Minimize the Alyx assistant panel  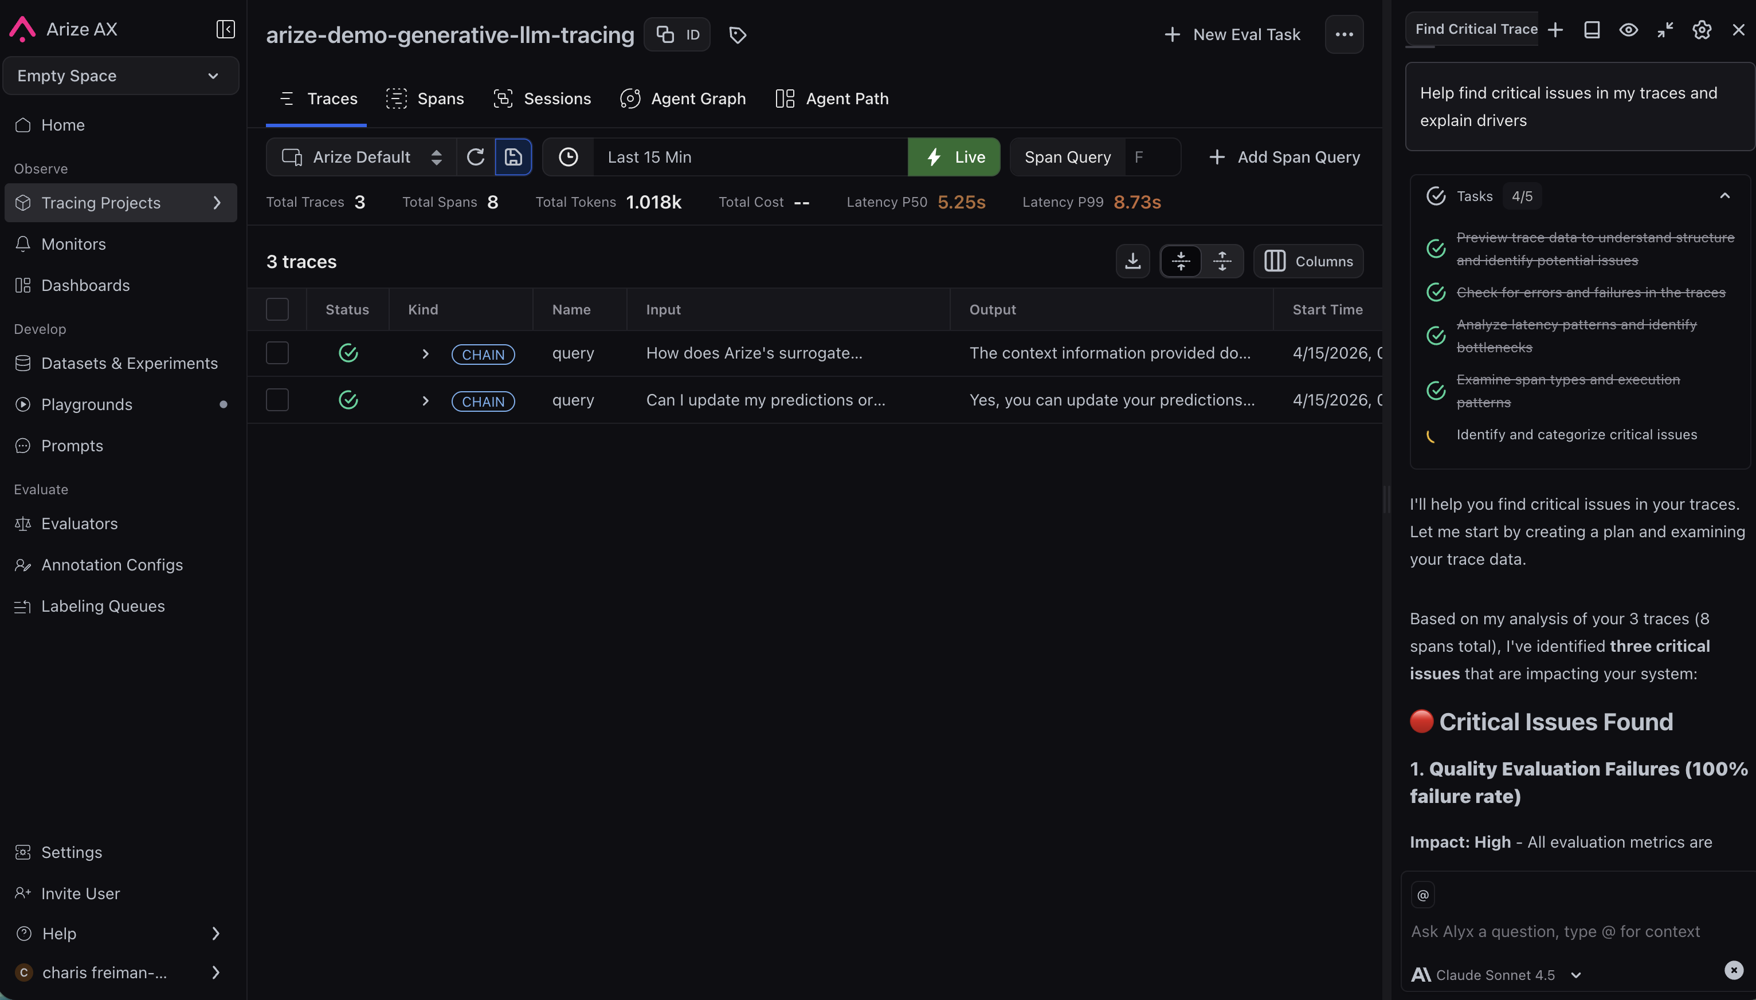pos(1665,30)
